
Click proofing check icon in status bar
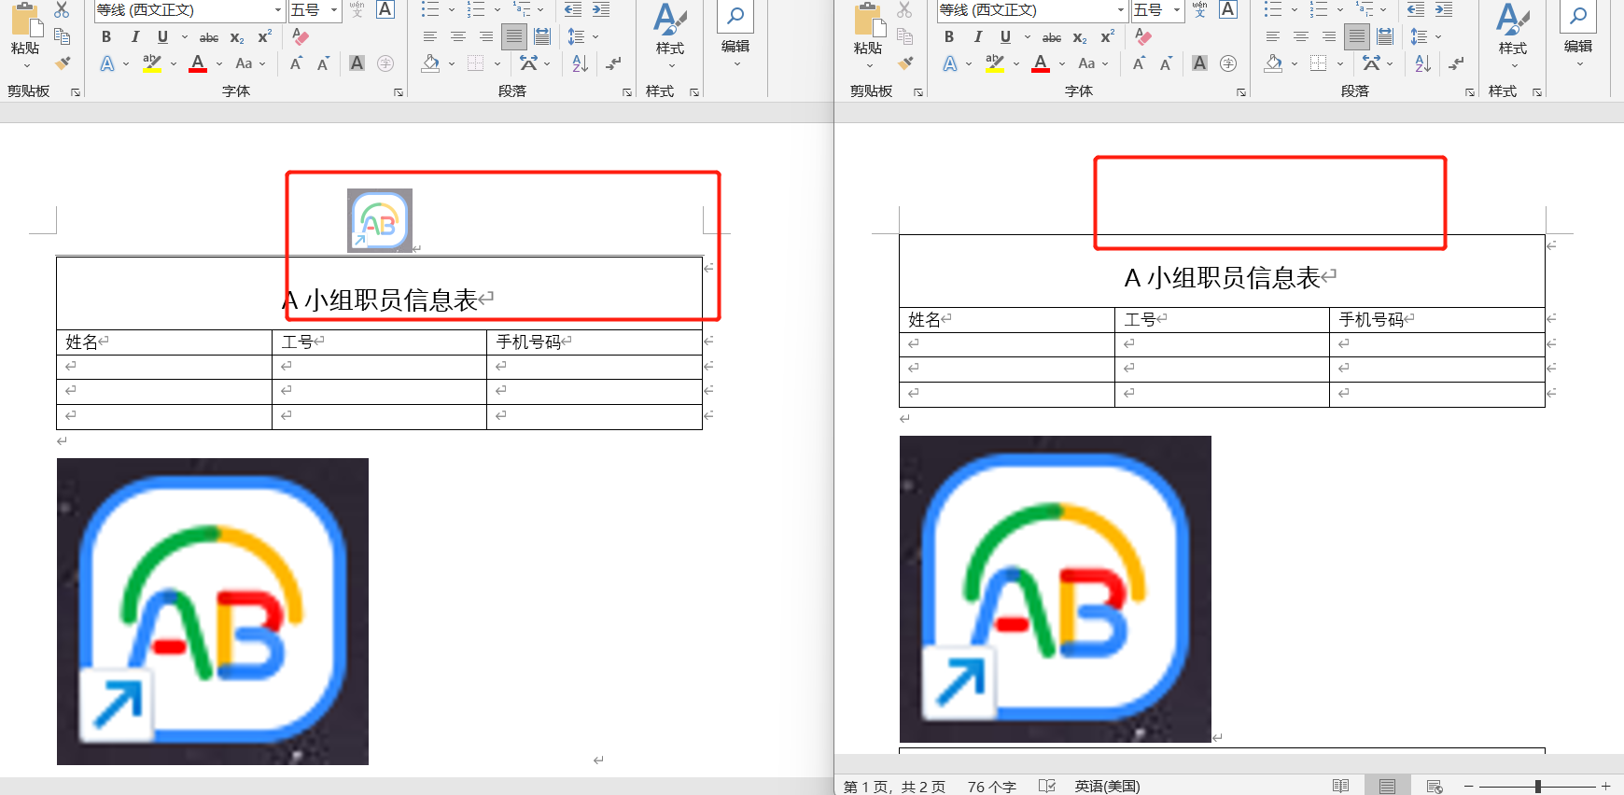pyautogui.click(x=1047, y=786)
